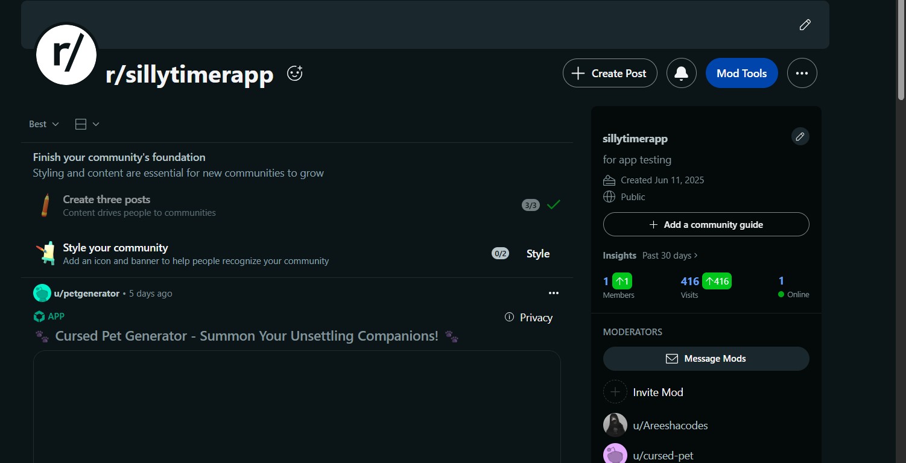
Task: Click the paint easel icon
Action: coord(46,254)
